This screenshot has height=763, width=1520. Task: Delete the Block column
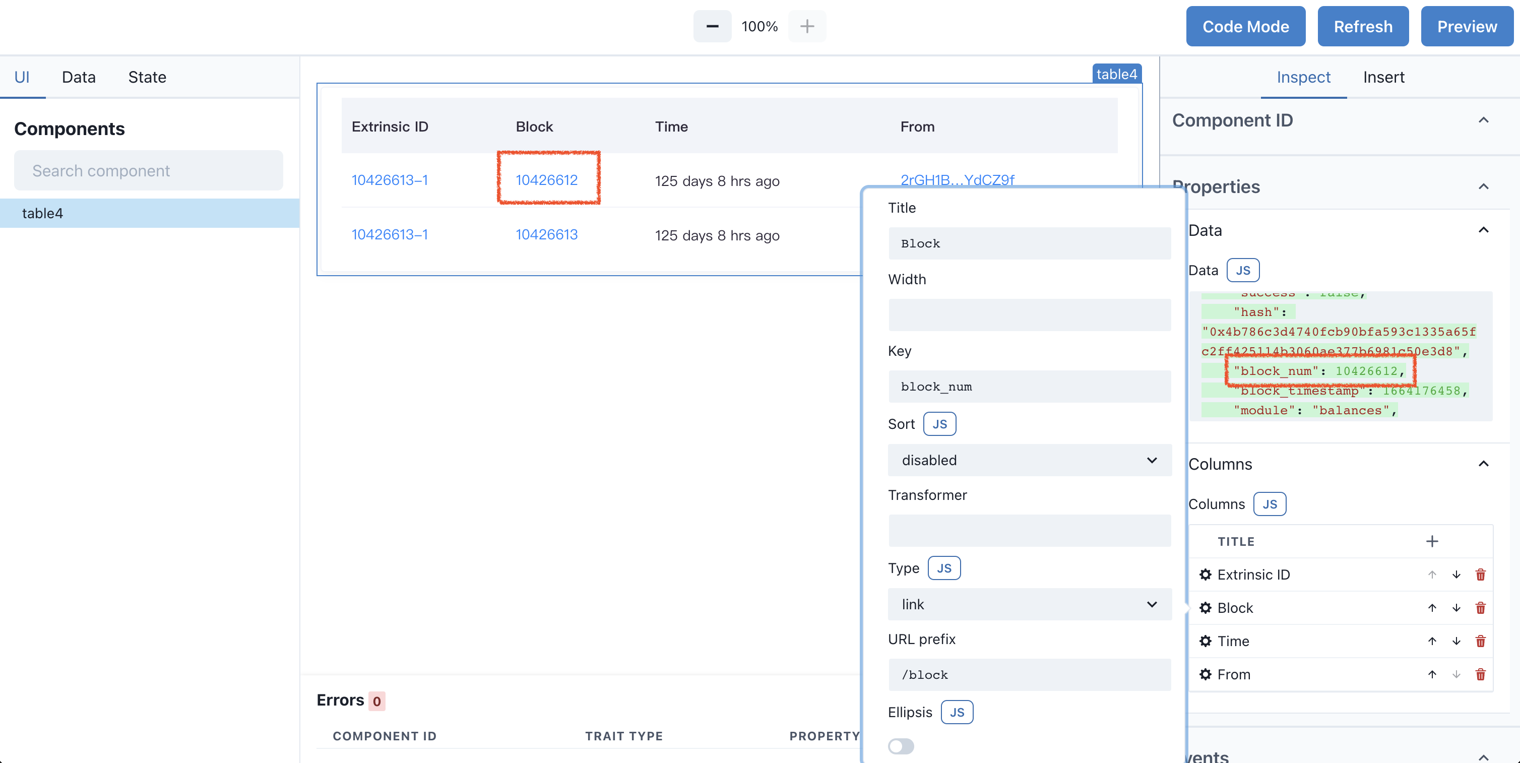coord(1480,607)
